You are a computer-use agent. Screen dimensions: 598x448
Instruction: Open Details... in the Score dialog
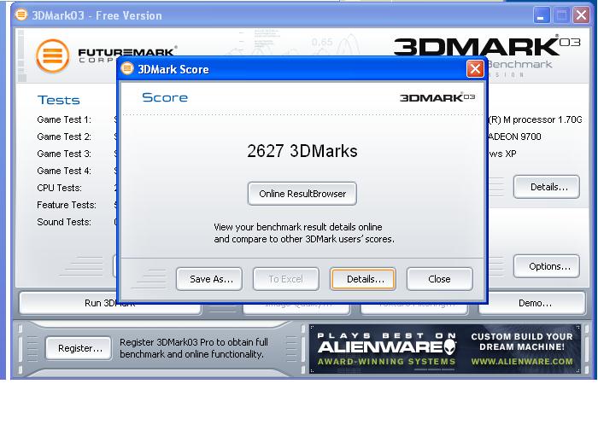(x=362, y=279)
